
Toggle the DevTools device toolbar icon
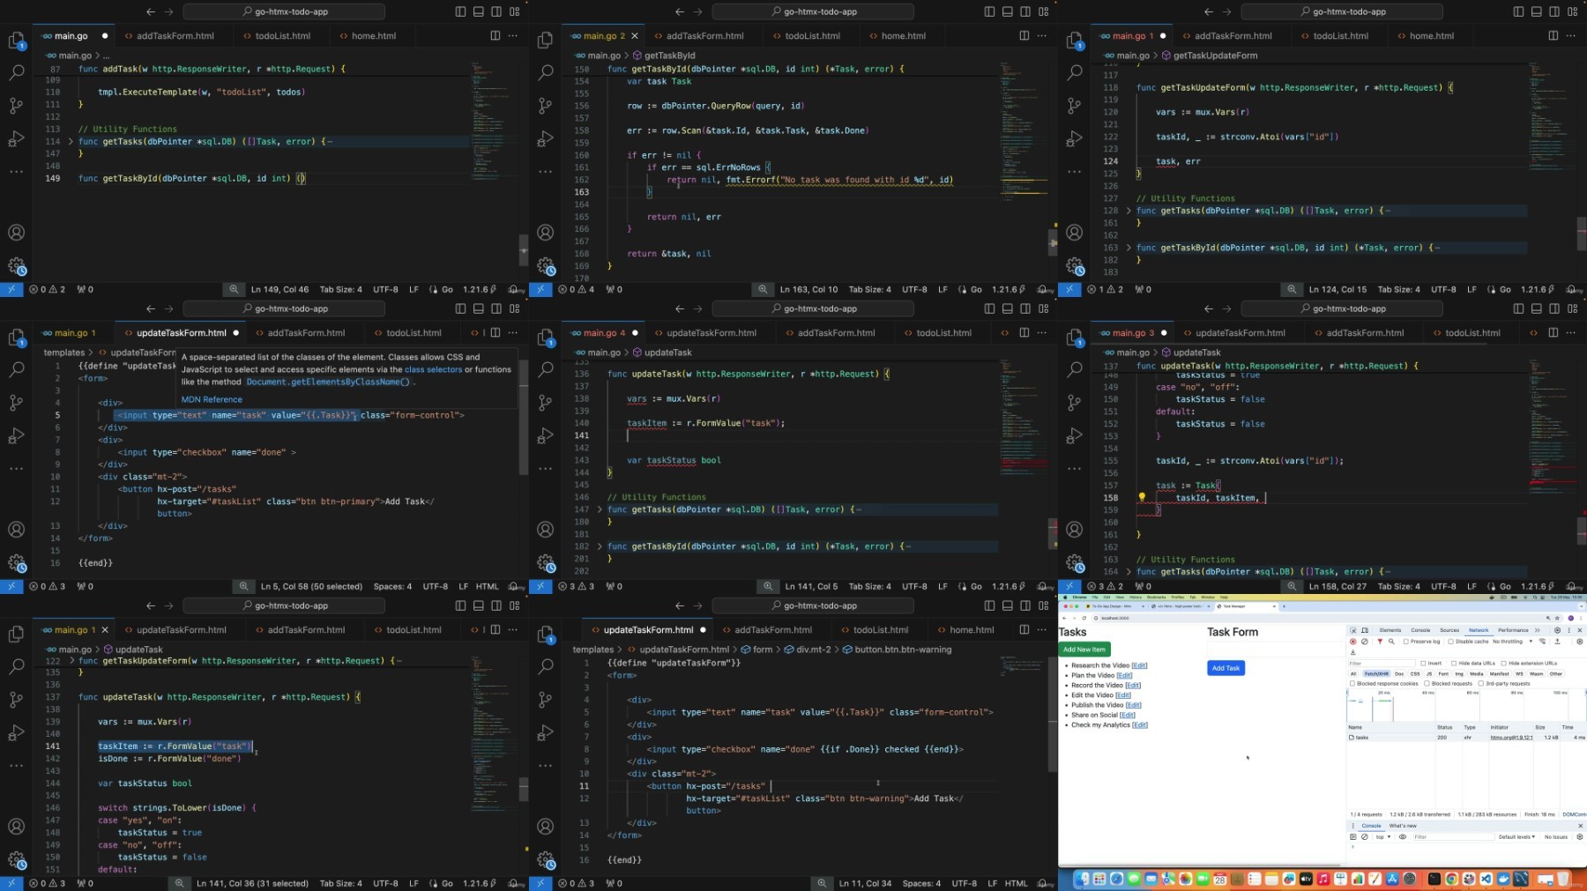click(x=1365, y=630)
